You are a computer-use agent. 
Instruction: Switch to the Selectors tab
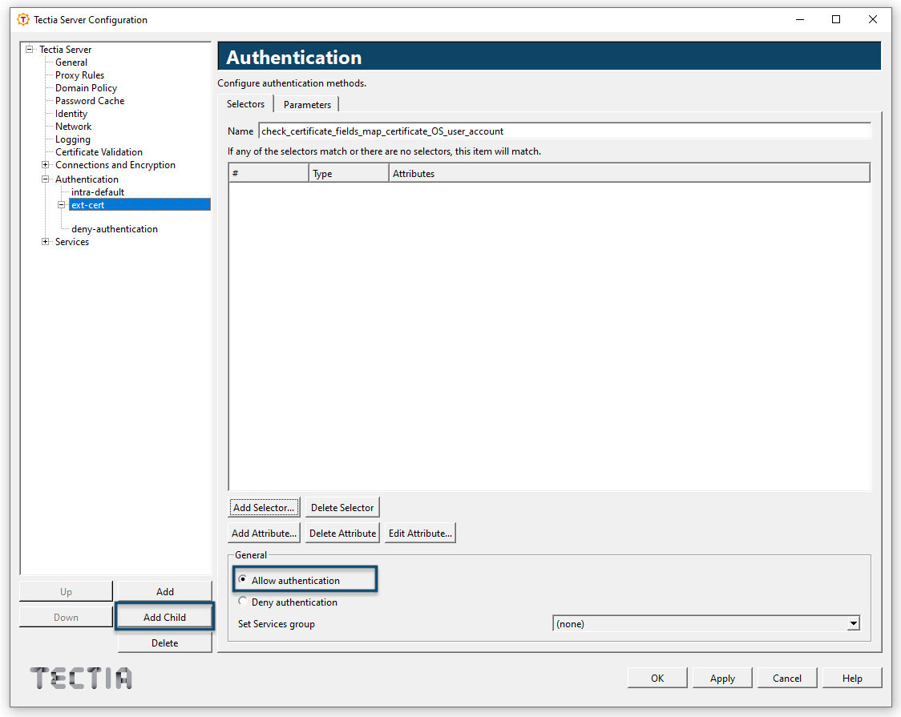245,104
